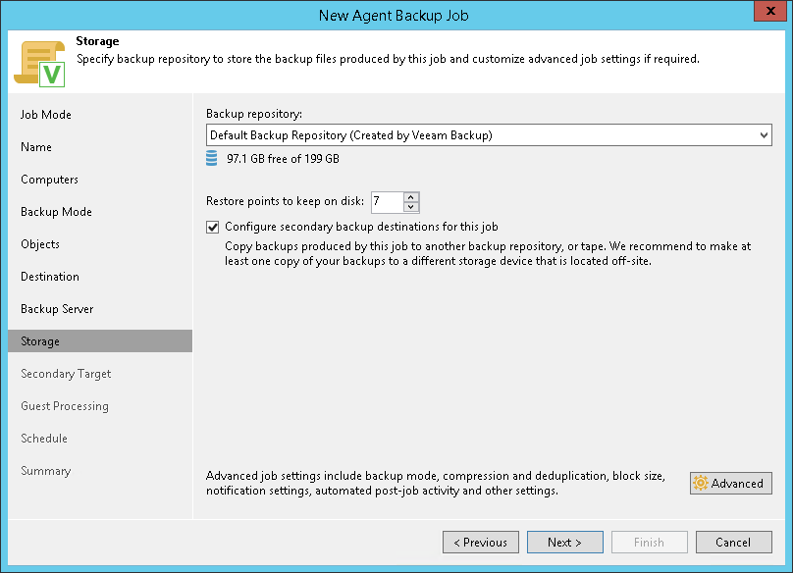Switch to the Backup Mode step
Viewport: 793px width, 573px height.
(x=56, y=212)
